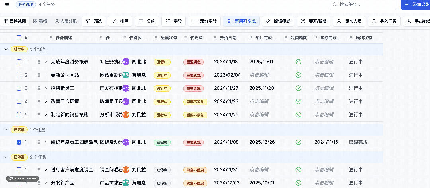Click the search magnifier icon
The image size is (430, 188).
pyautogui.click(x=335, y=4)
